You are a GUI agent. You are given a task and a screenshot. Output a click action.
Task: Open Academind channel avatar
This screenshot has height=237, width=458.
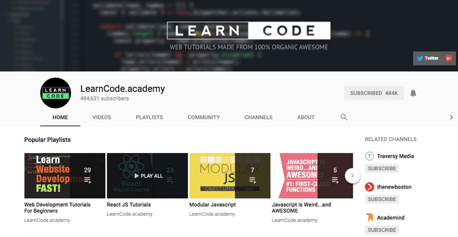(x=369, y=218)
